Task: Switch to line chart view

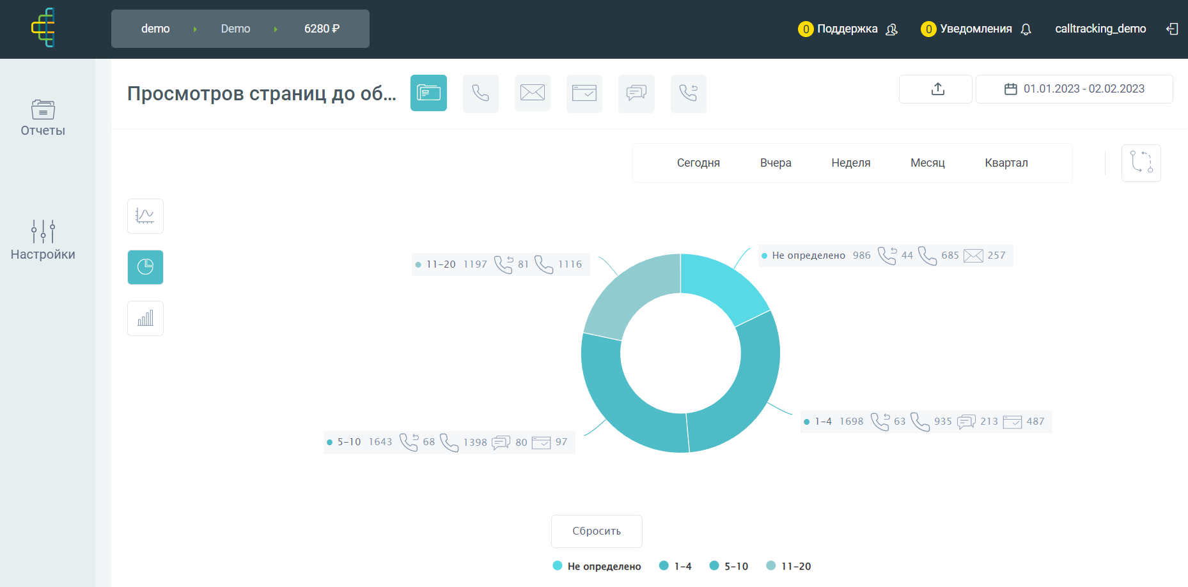Action: click(x=145, y=216)
